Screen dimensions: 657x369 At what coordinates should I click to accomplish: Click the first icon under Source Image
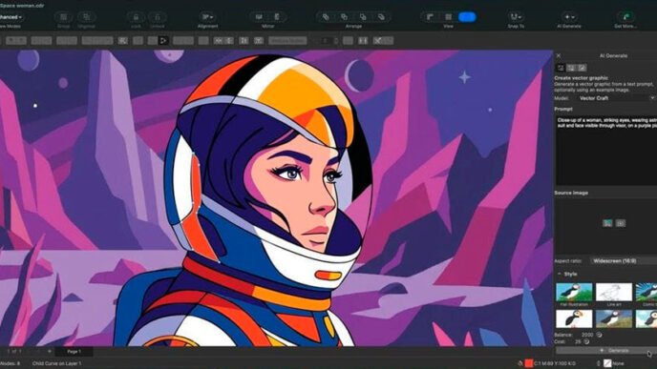point(607,223)
